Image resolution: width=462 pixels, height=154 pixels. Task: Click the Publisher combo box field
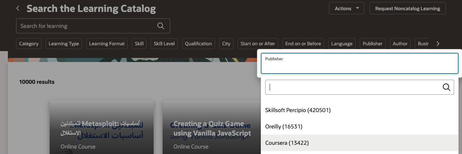point(360,63)
